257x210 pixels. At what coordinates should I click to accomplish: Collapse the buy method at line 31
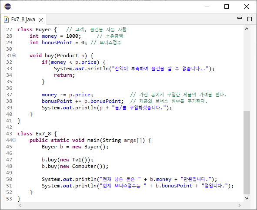(14, 56)
